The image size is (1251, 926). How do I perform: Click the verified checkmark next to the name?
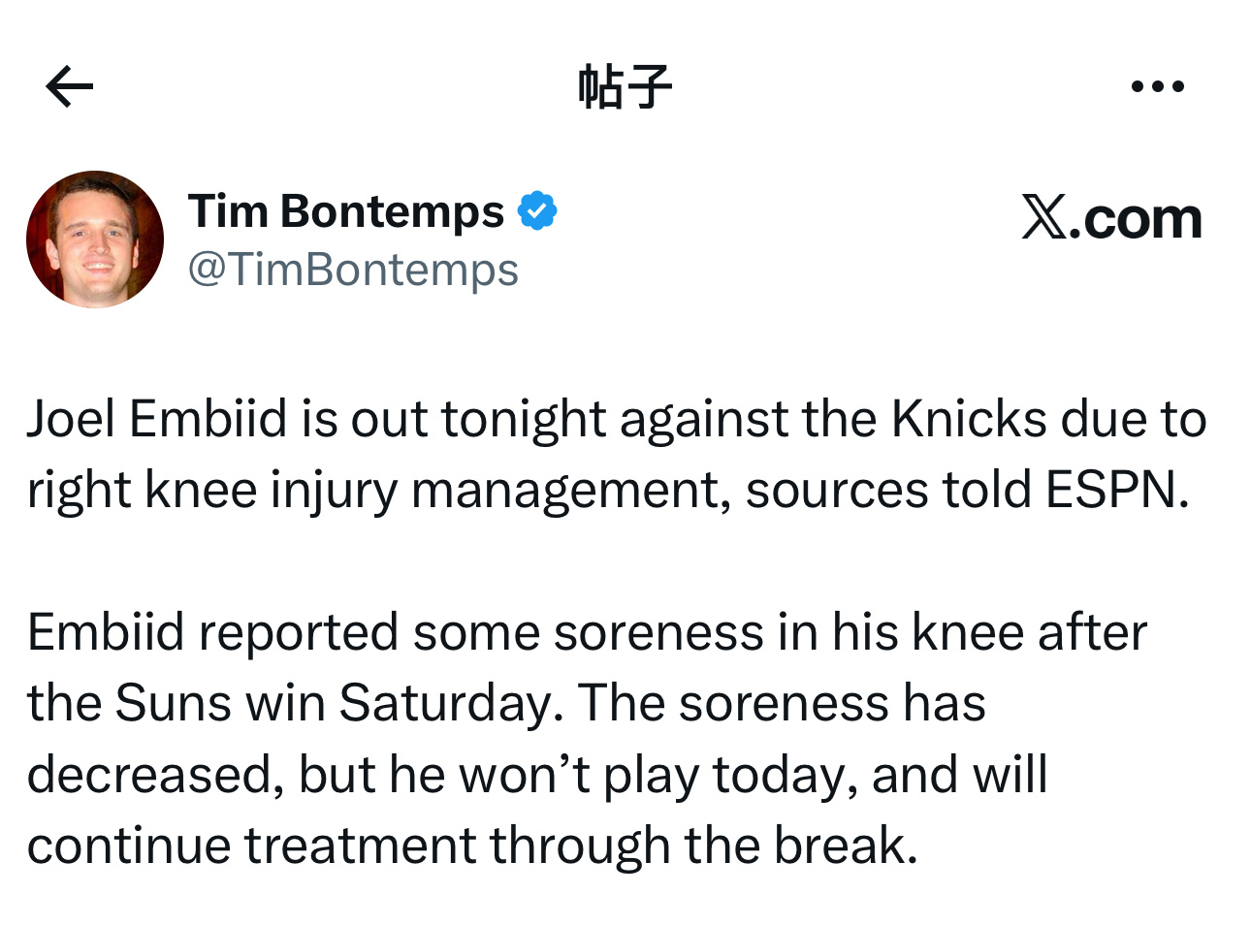coord(539,208)
